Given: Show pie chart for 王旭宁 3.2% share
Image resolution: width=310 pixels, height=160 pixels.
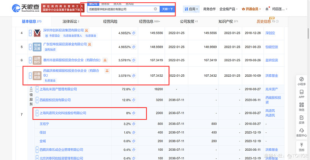Looking at the screenshot, I should pyautogui.click(x=134, y=124).
